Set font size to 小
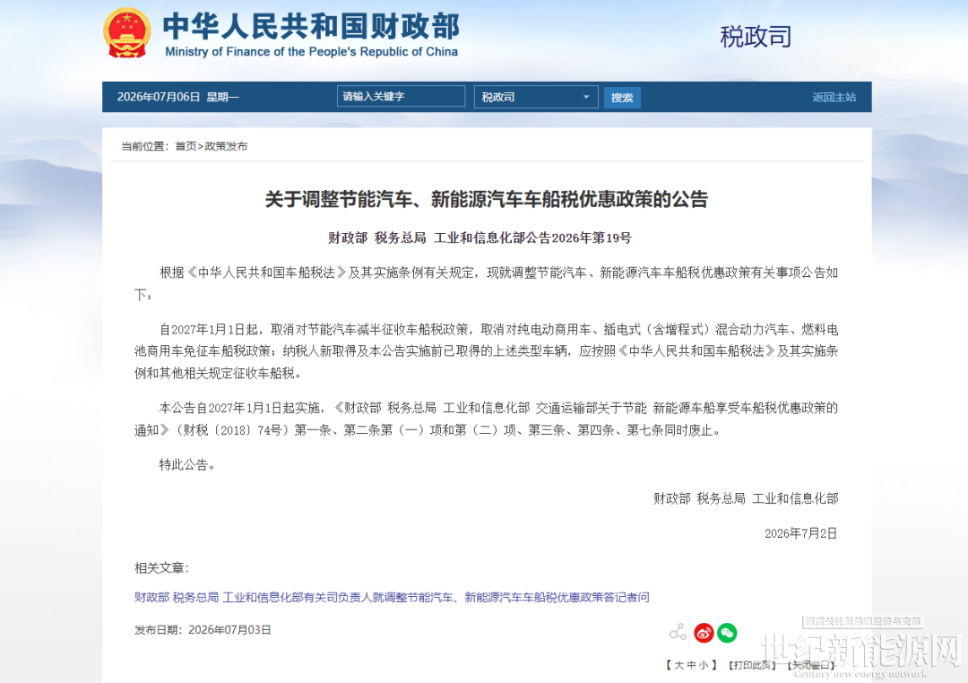This screenshot has width=968, height=683. point(704,665)
